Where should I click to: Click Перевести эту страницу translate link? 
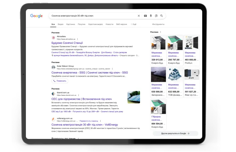point(89,121)
